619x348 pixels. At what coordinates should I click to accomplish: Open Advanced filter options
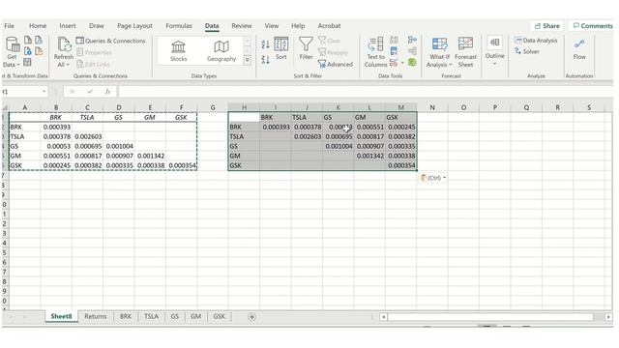[336, 65]
